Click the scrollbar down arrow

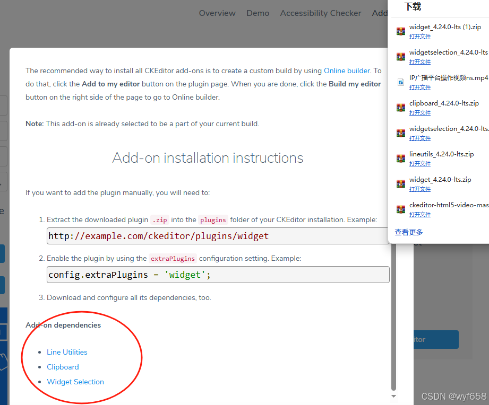pos(393,397)
